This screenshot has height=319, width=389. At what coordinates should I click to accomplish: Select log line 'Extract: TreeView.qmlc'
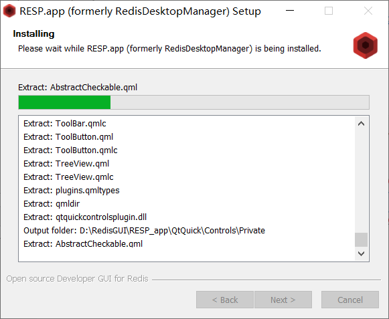(68, 177)
